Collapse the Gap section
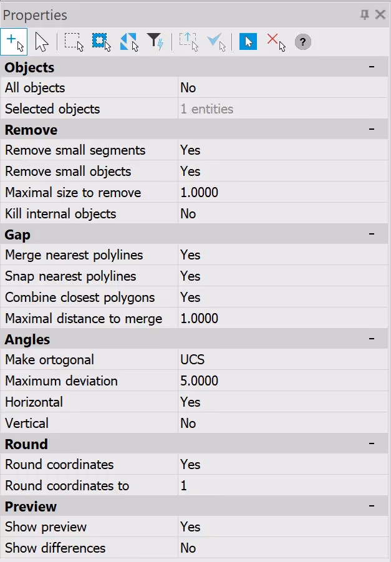 (x=372, y=234)
